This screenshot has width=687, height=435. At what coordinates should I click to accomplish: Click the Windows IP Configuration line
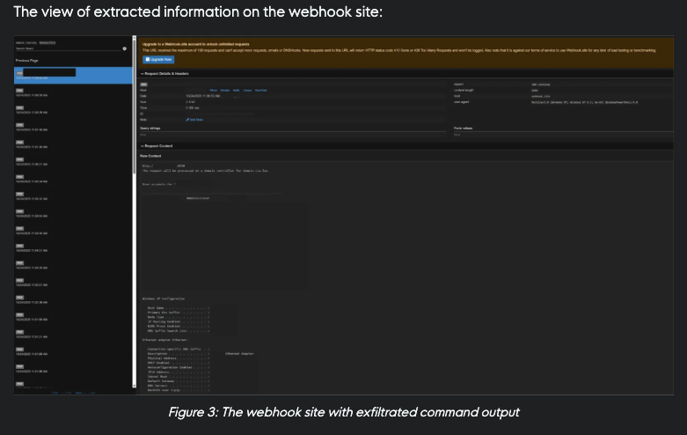164,299
